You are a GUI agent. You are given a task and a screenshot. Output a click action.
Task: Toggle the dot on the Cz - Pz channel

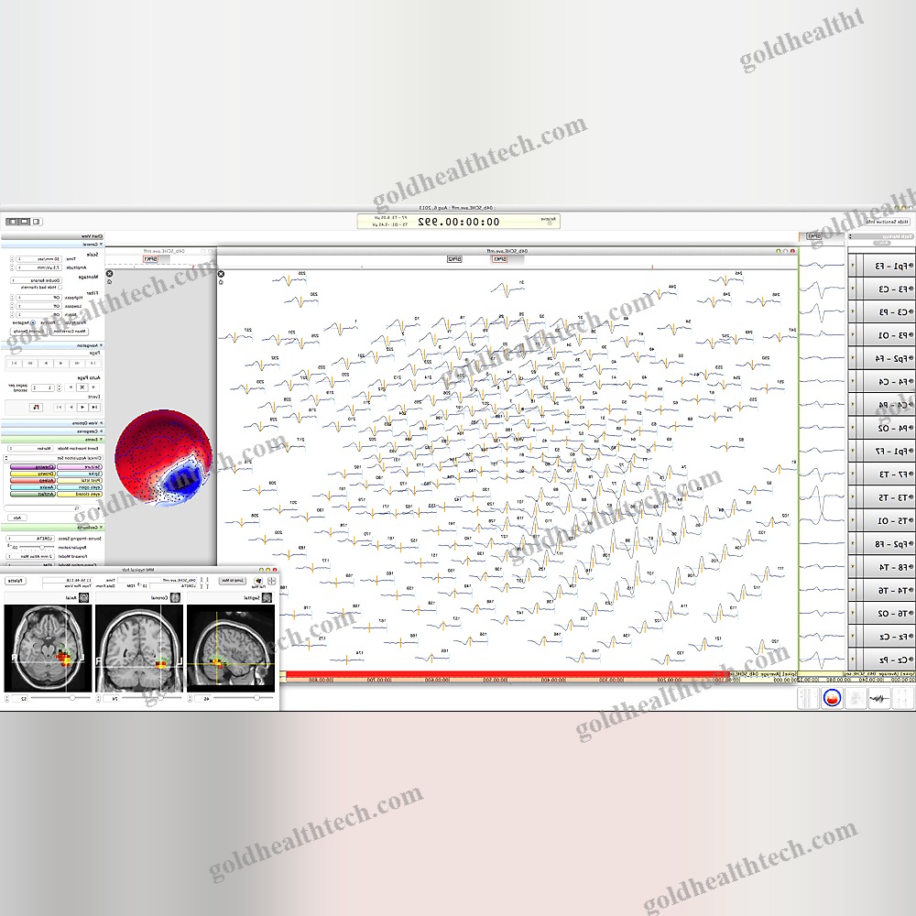911,660
